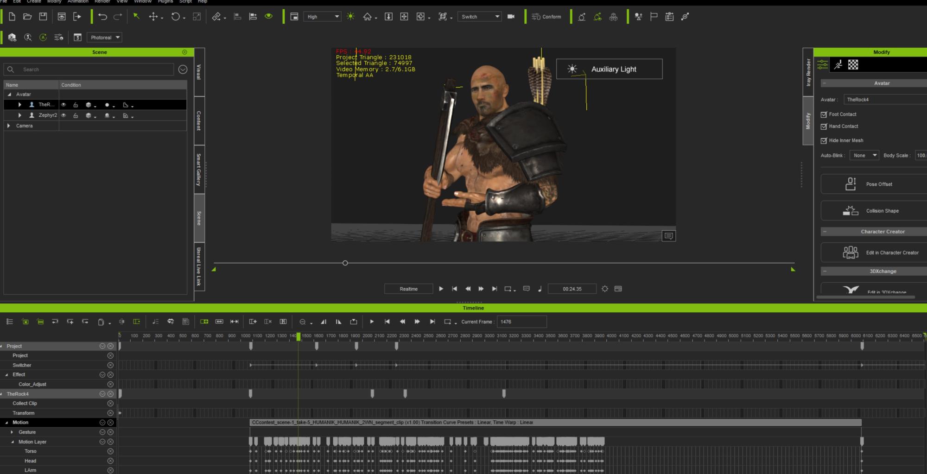The height and width of the screenshot is (474, 927).
Task: Open Collision Shape settings
Action: 874,211
